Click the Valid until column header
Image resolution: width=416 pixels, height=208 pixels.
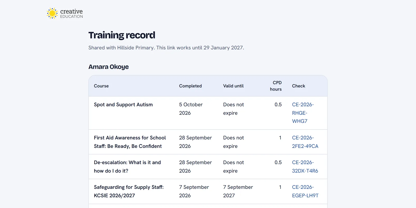(x=233, y=86)
